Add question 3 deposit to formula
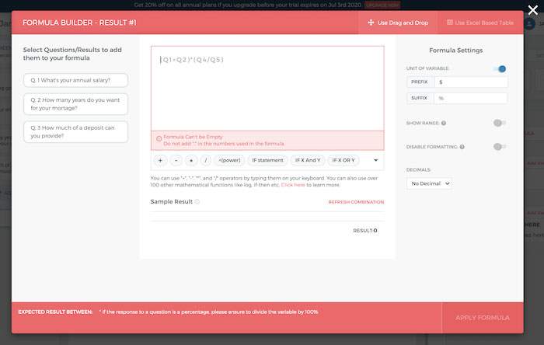Screen dimensions: 544x345 click(x=75, y=132)
